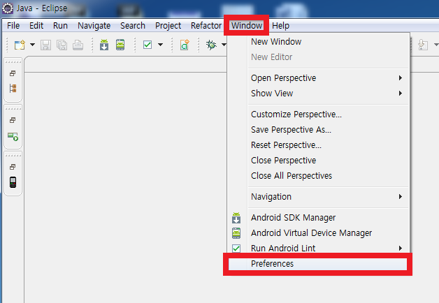Restore the bottom minimized view stack

(13, 167)
